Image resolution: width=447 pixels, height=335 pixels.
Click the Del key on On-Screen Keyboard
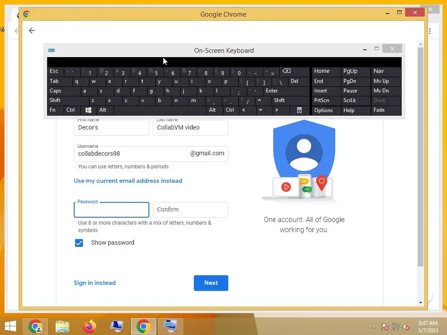click(x=299, y=81)
